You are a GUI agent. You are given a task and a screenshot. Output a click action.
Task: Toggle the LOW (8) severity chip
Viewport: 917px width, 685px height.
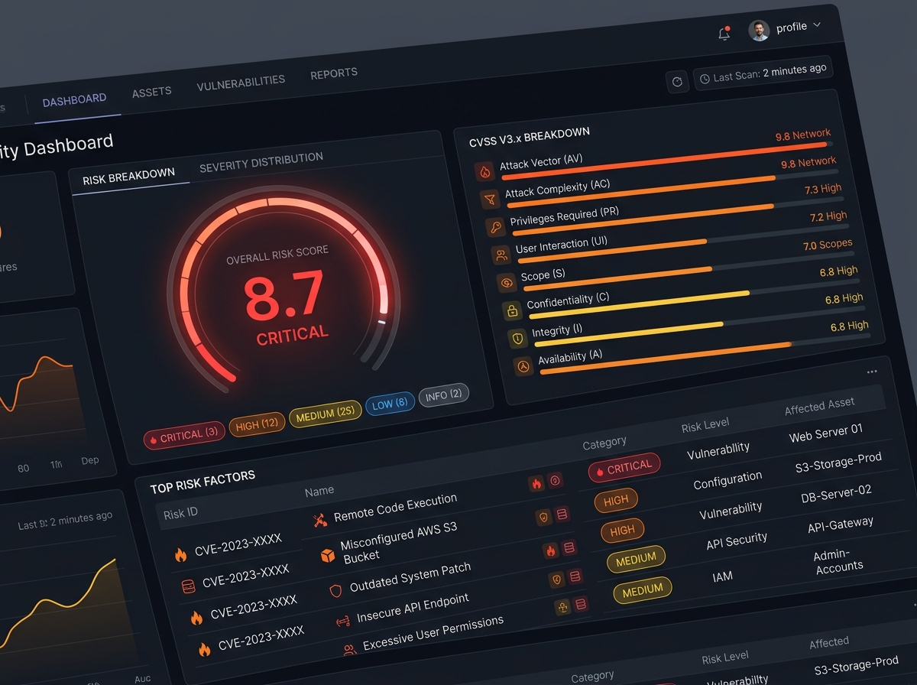click(x=390, y=404)
